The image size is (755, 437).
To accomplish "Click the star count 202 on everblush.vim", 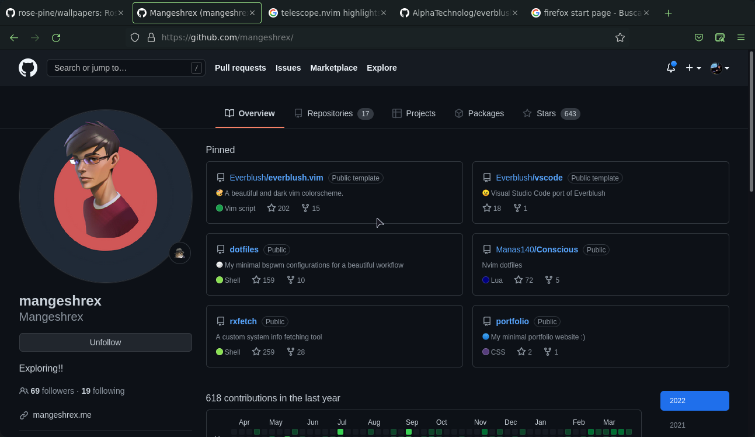I will 279,208.
